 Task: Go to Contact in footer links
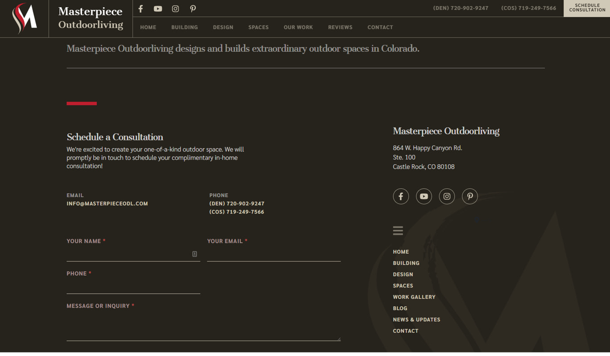point(406,331)
